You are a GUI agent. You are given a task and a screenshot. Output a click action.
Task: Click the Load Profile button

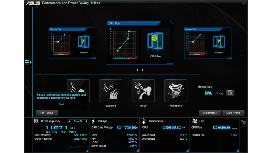[209, 113]
